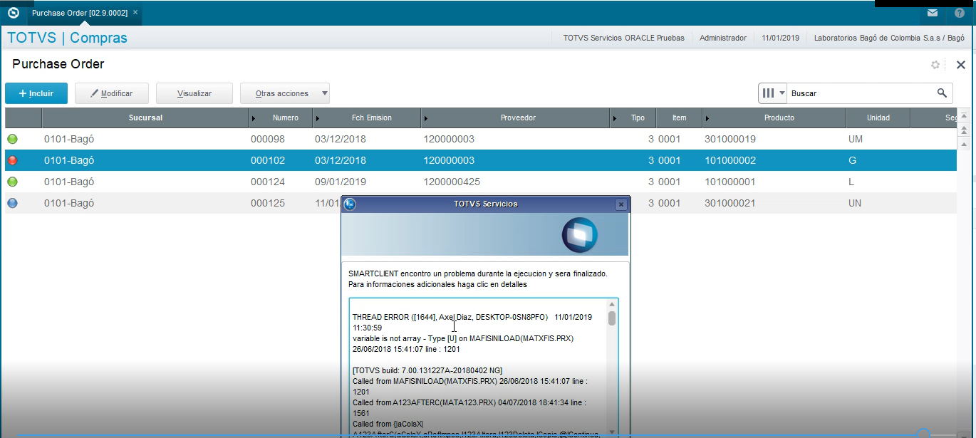Click the TOTVS Servicios dialog title icon

350,204
